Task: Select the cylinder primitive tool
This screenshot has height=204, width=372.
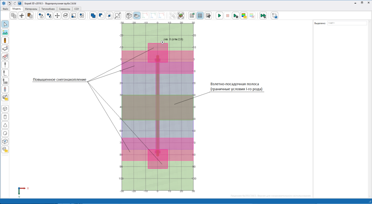Action: (x=5, y=117)
